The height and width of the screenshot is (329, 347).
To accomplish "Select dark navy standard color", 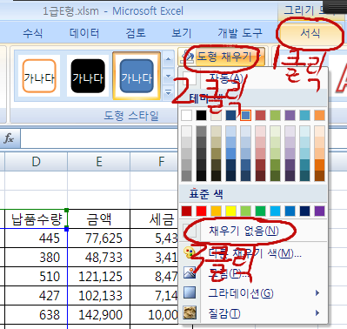I will point(304,211).
